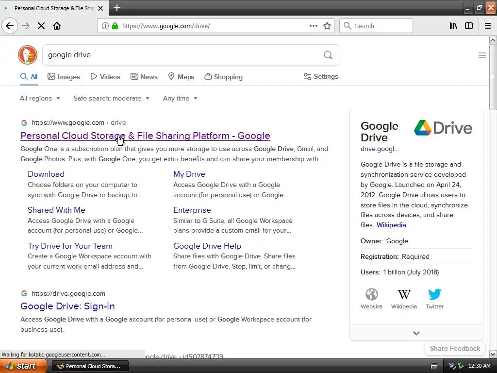This screenshot has width=497, height=373.
Task: Open the drive.googl... link in info card
Action: 380,149
